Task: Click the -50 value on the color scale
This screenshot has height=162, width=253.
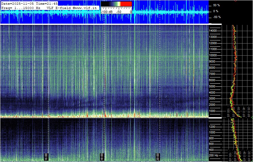Action: click(x=119, y=12)
